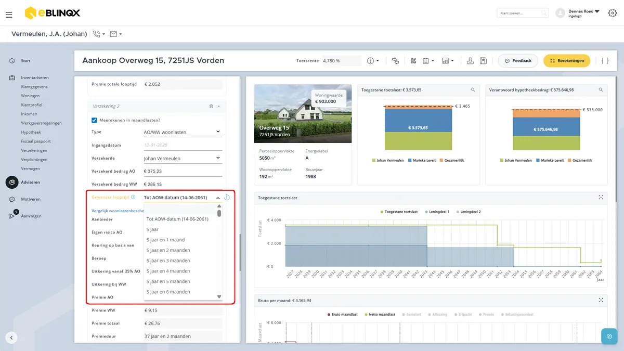The height and width of the screenshot is (351, 624).
Task: Delete Verzekering 2 with trash icon
Action: pos(211,106)
